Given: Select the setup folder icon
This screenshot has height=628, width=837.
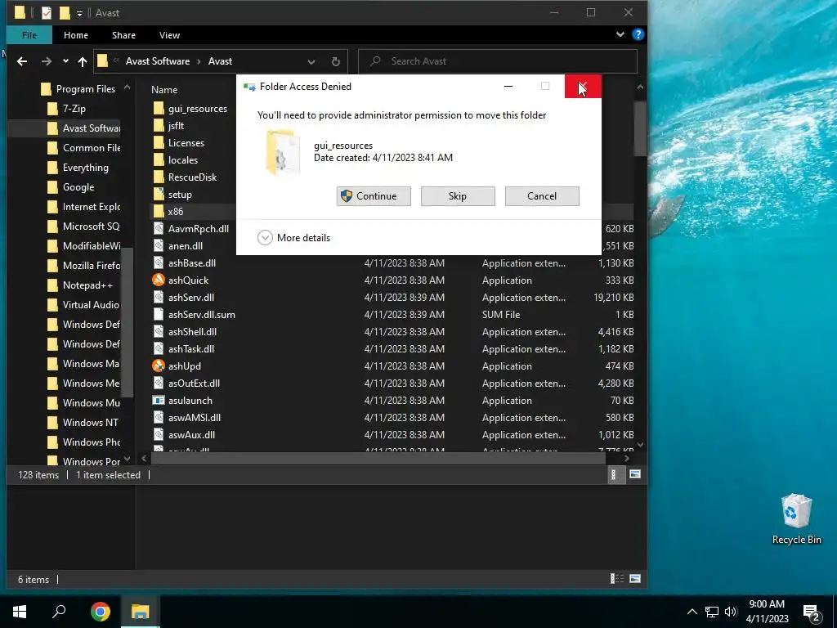Looking at the screenshot, I should click(159, 195).
